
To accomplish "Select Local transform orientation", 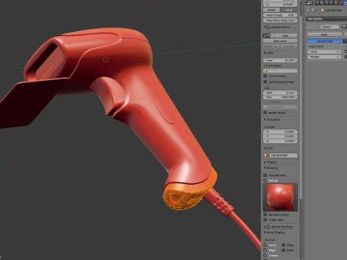I will coord(288,10).
